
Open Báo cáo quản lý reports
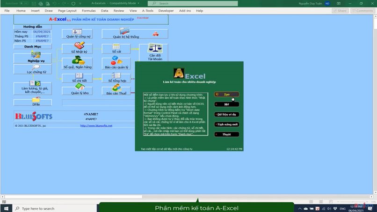click(116, 63)
